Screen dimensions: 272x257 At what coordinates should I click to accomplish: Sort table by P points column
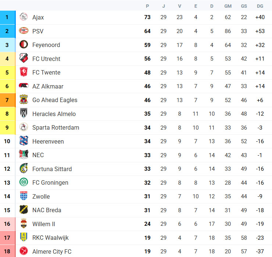click(147, 6)
